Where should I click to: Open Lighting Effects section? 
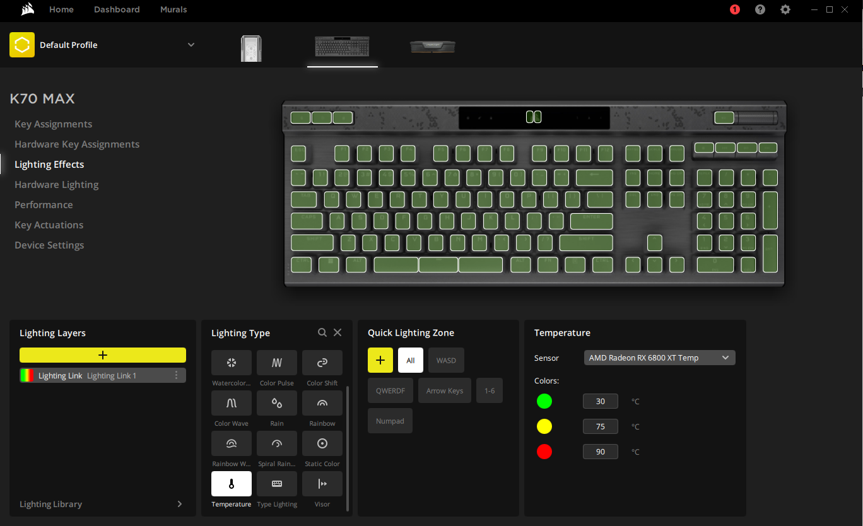click(x=49, y=165)
